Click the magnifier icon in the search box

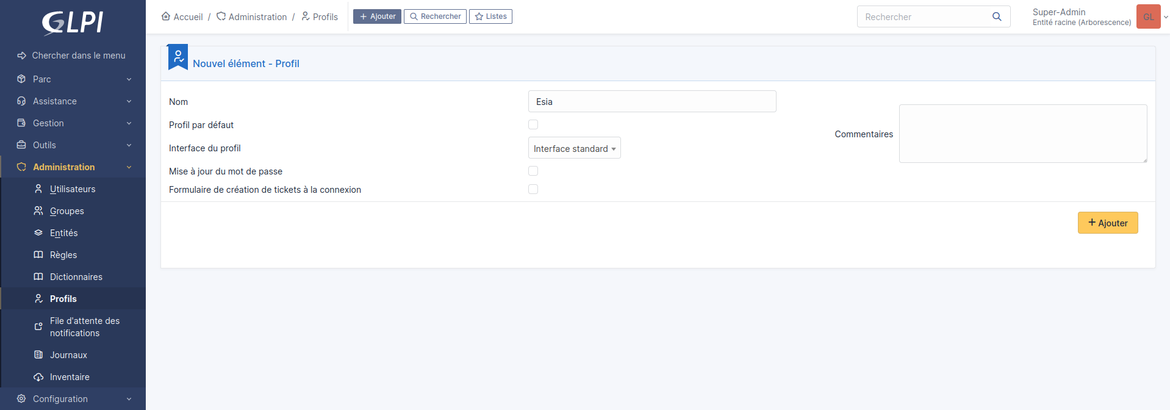[x=997, y=16]
